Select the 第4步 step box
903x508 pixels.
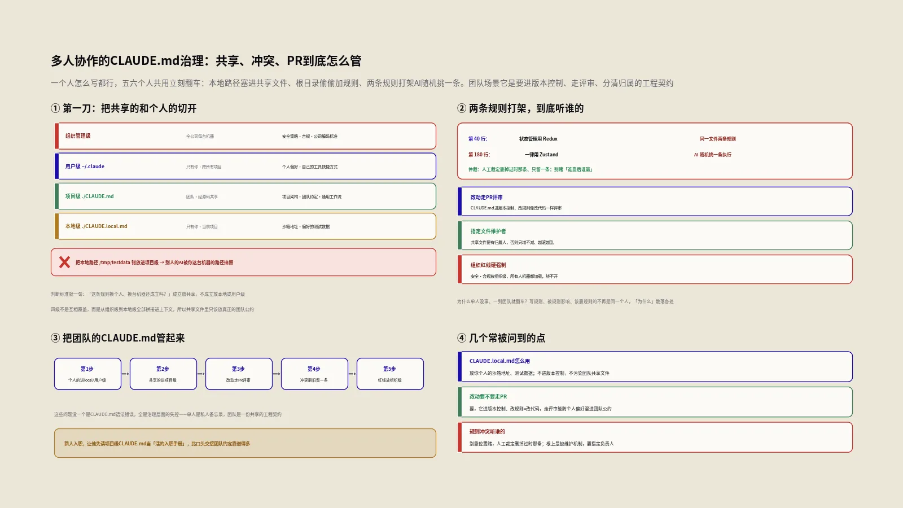[314, 374]
